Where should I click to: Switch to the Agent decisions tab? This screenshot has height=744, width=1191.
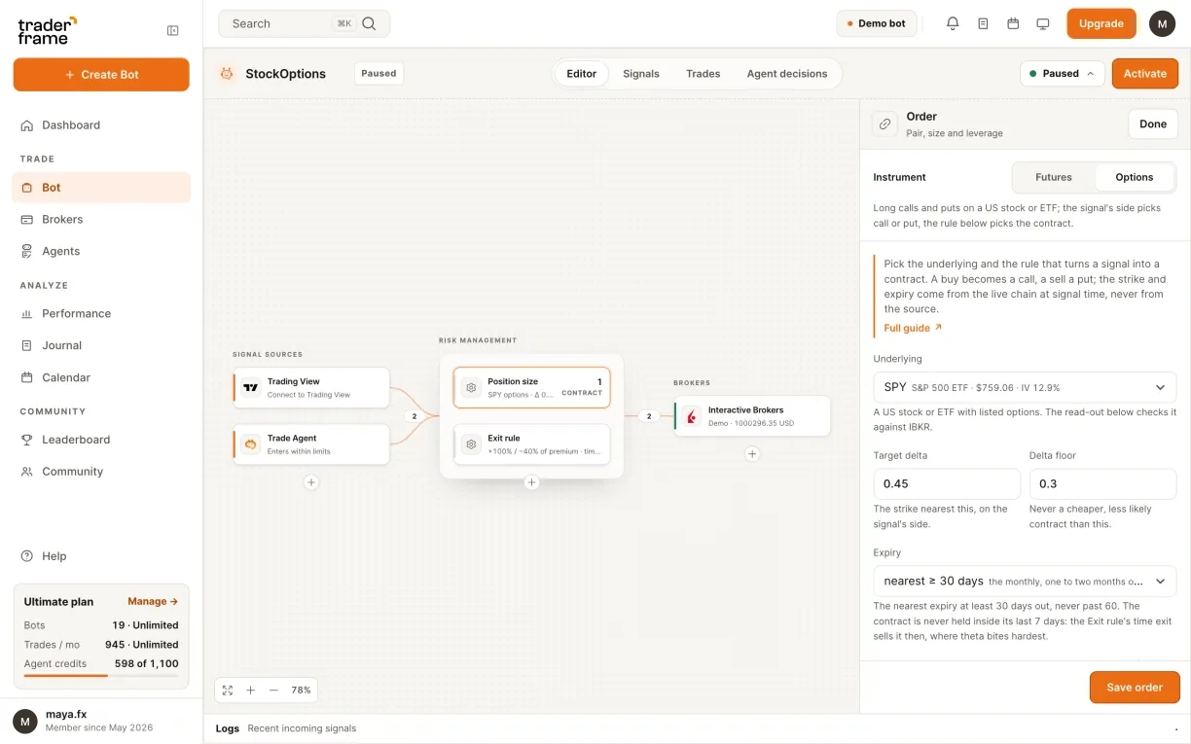(787, 73)
